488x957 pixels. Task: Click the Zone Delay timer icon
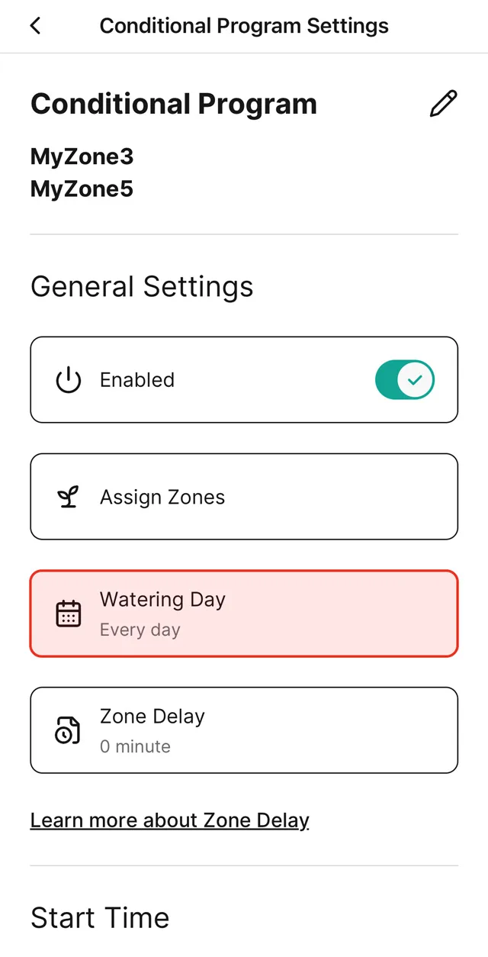pos(69,730)
